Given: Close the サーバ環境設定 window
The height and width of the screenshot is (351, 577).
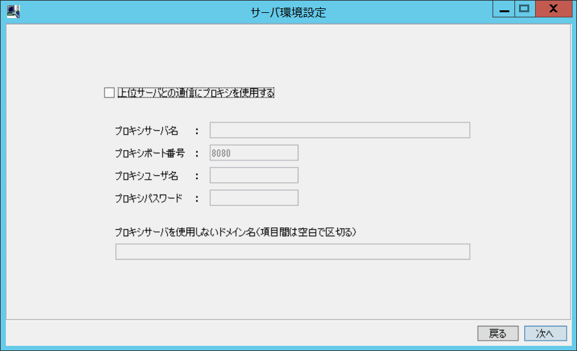Looking at the screenshot, I should pyautogui.click(x=553, y=9).
